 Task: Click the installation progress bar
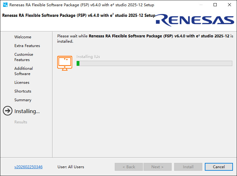pos(154,63)
